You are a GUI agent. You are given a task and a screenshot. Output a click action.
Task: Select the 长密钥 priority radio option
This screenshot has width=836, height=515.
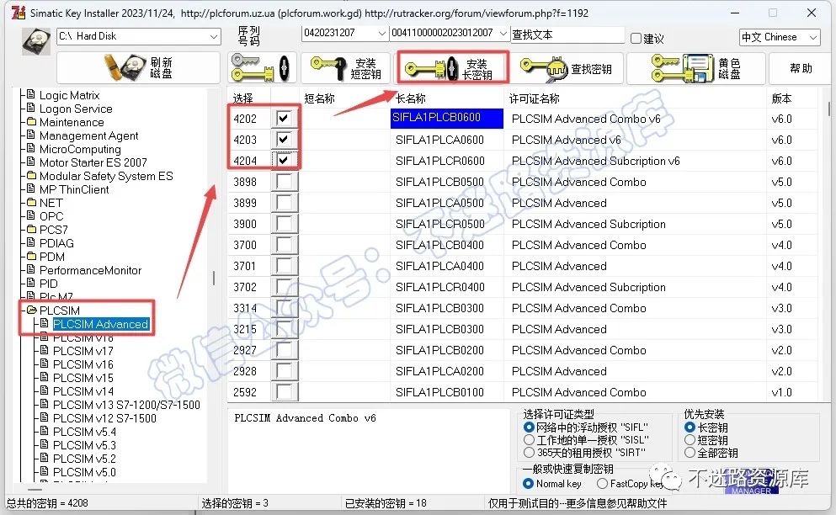[x=690, y=427]
